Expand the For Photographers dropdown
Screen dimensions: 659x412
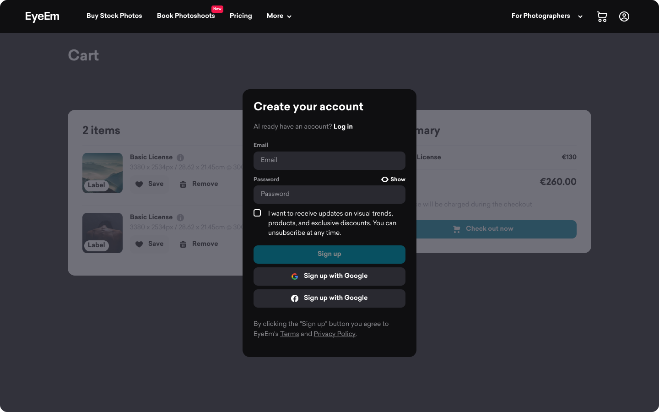547,16
